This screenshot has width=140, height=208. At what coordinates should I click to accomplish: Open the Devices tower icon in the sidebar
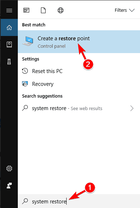(x=9, y=62)
